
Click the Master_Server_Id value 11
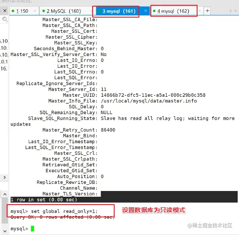click(104, 89)
